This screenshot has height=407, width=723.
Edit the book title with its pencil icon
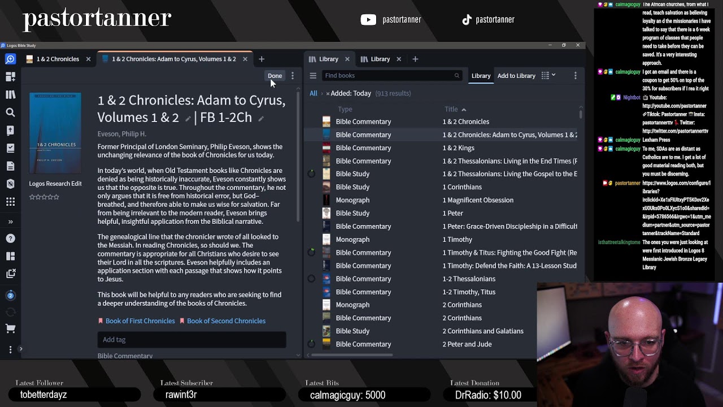coord(188,119)
